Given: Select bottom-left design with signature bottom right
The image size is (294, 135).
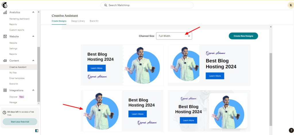Looking at the screenshot, I should point(122,111).
